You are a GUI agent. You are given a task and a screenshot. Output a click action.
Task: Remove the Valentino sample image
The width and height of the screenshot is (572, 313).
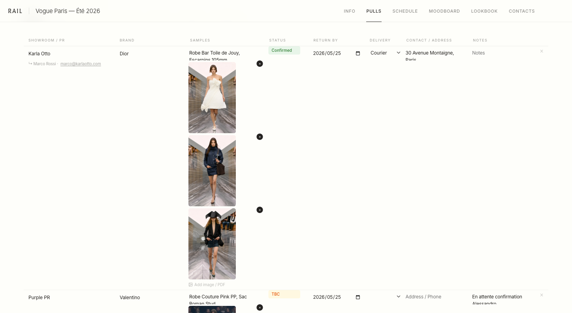[x=260, y=307]
